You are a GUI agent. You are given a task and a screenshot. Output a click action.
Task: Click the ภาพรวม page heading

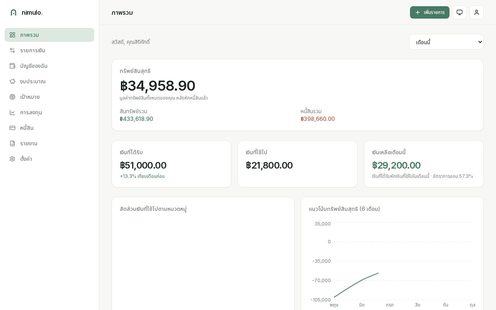click(122, 12)
